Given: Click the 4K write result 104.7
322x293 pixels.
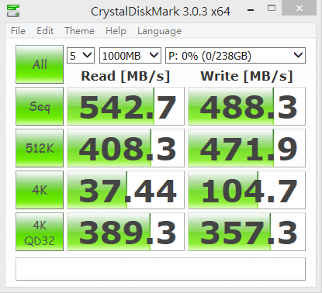Looking at the screenshot, I should (x=247, y=190).
